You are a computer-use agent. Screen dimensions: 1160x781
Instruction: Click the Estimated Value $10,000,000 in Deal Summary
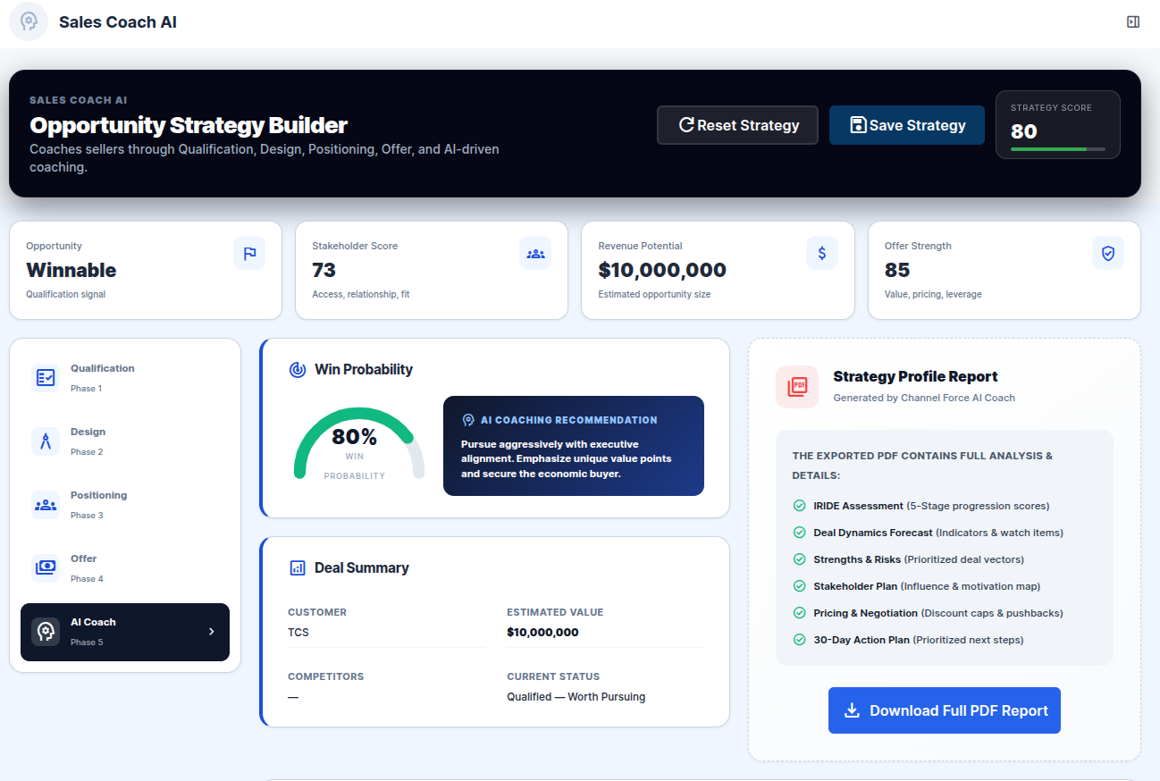pos(542,632)
